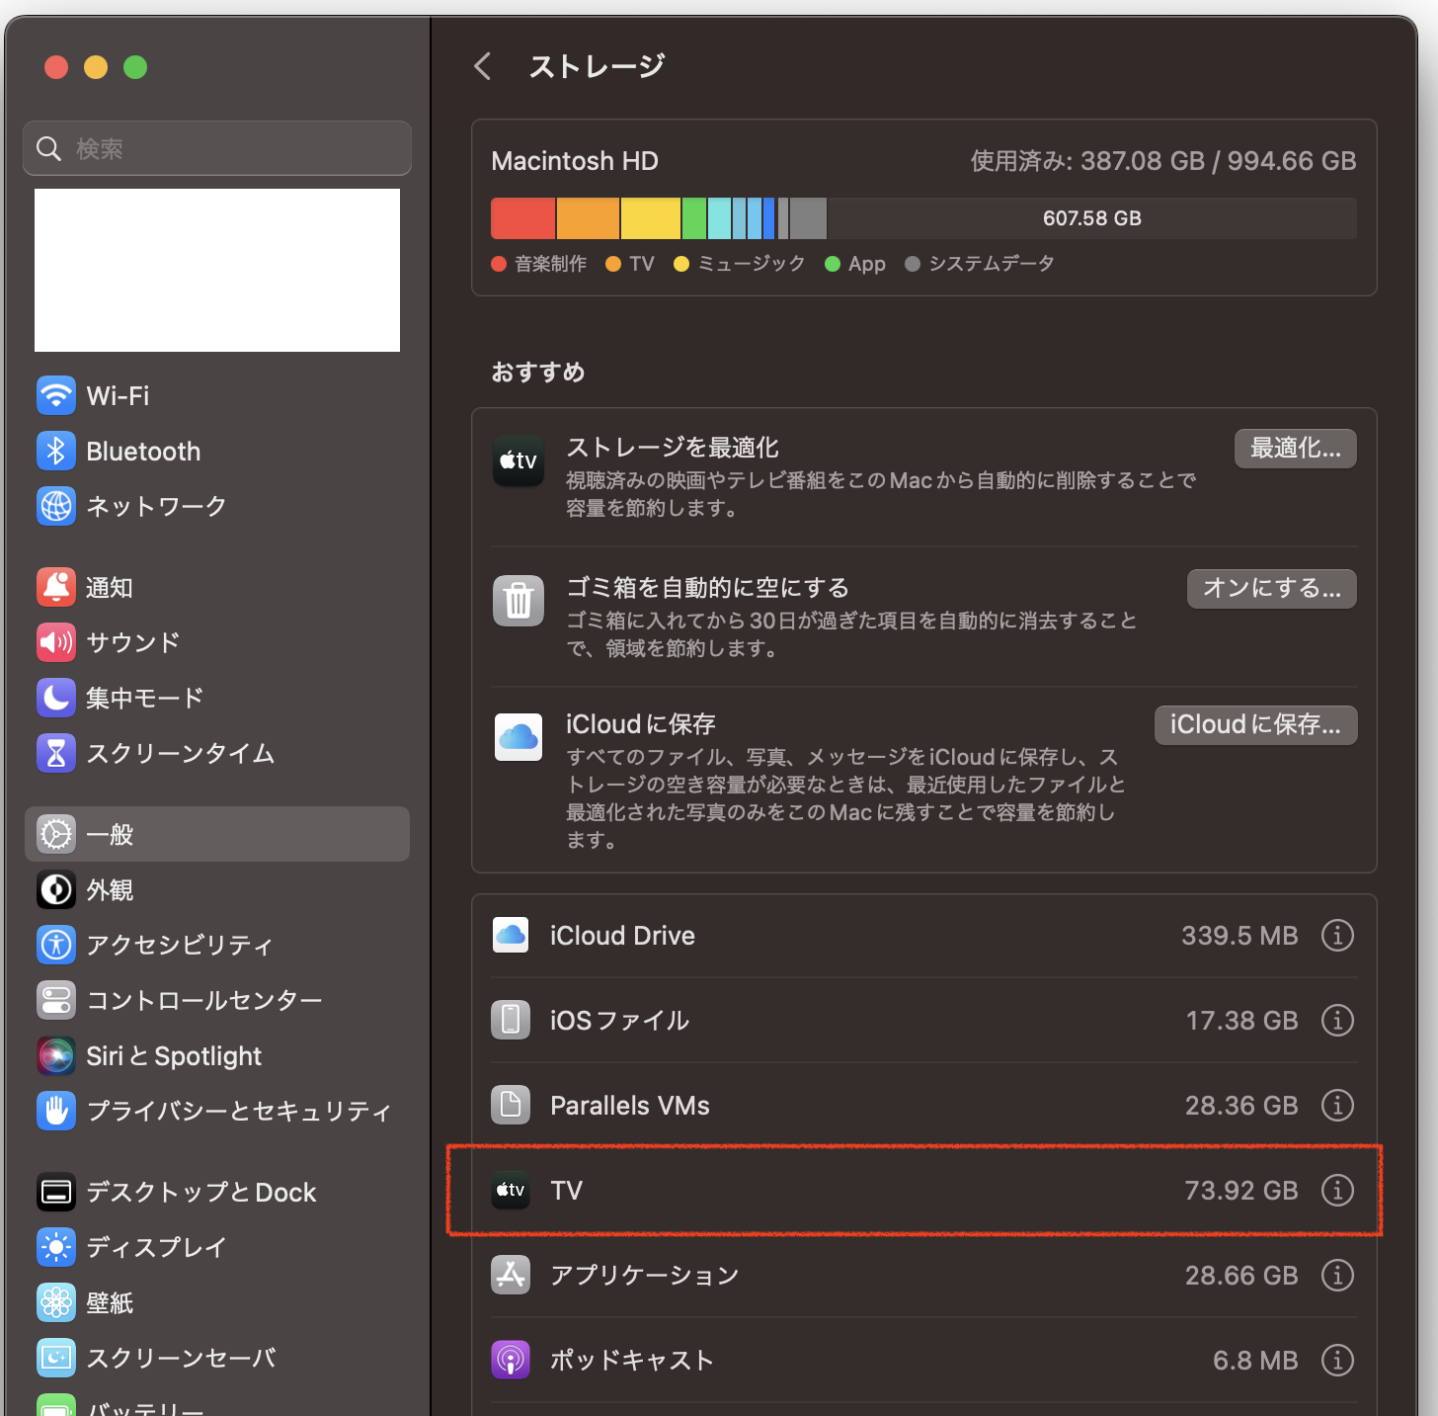Image resolution: width=1438 pixels, height=1416 pixels.
Task: Click the 通知 bell icon
Action: pyautogui.click(x=56, y=587)
